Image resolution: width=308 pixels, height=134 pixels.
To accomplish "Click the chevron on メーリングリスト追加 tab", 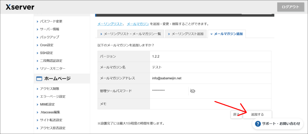I will coord(169,34).
